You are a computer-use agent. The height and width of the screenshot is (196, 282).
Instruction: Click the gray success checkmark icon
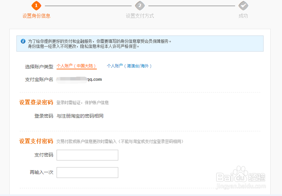[243, 6]
